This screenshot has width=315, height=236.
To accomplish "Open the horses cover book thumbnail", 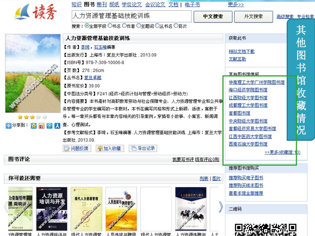I will 191,209.
